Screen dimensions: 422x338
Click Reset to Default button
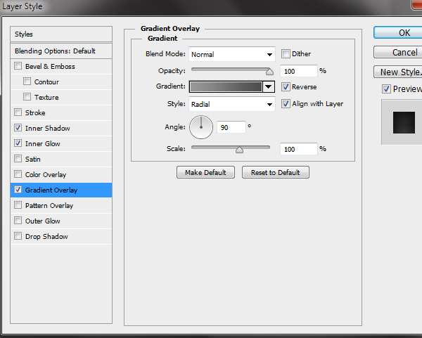pos(275,172)
